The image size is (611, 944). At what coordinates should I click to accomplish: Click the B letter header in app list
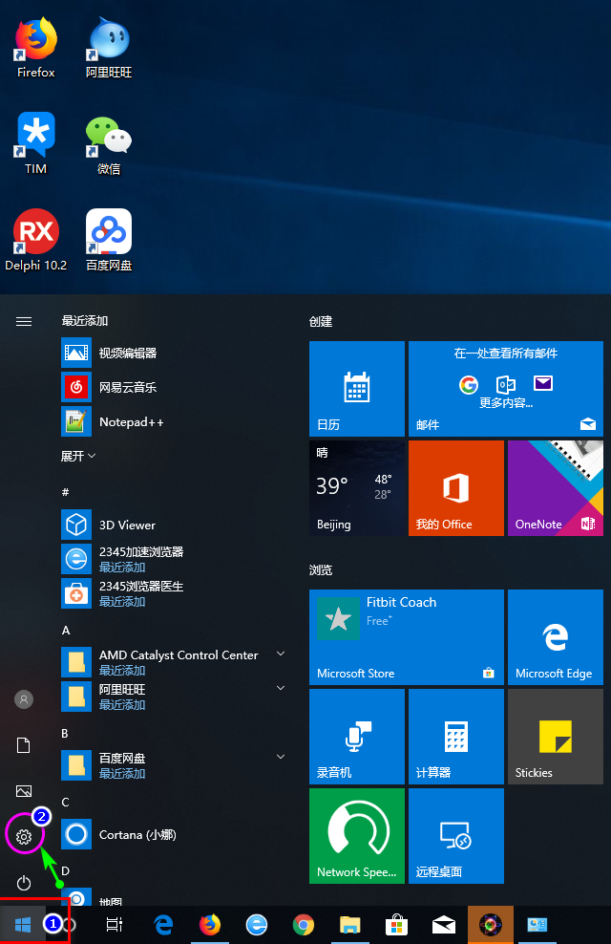point(65,733)
